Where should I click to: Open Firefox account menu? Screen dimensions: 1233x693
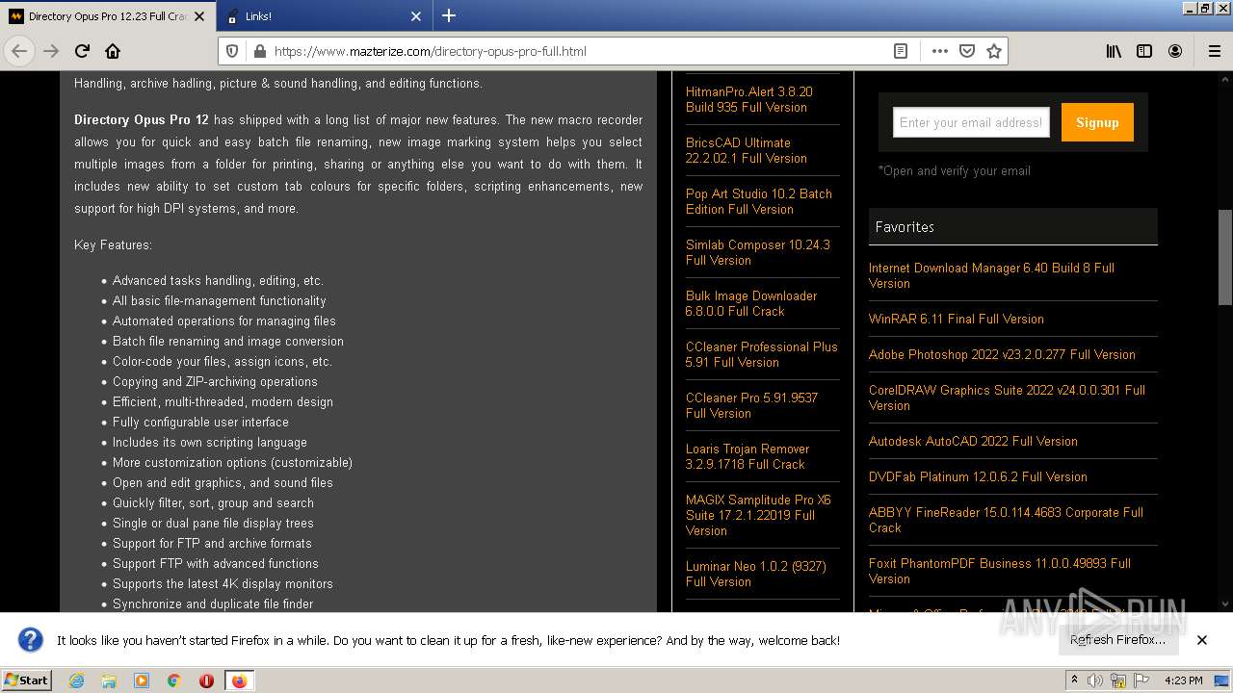(x=1175, y=51)
